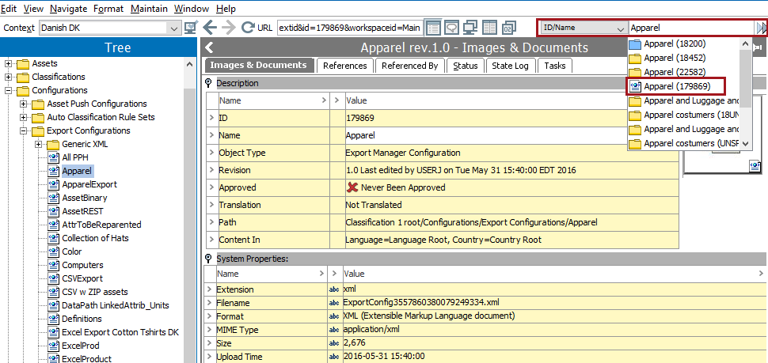The width and height of the screenshot is (768, 363).
Task: Open the Maintain menu
Action: (x=149, y=8)
